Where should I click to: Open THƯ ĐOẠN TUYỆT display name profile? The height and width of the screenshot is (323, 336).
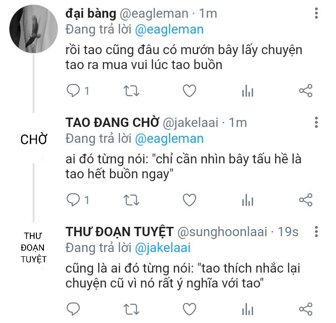[x=120, y=232]
